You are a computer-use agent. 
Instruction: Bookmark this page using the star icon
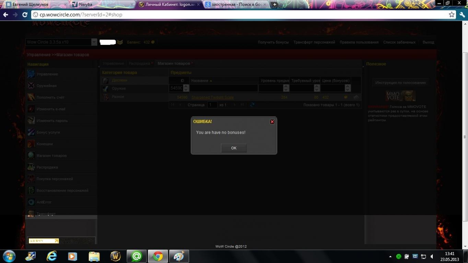[x=452, y=15]
